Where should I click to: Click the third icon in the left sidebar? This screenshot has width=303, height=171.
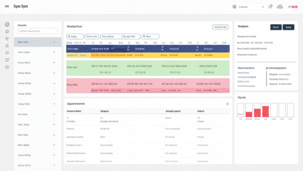(7, 39)
